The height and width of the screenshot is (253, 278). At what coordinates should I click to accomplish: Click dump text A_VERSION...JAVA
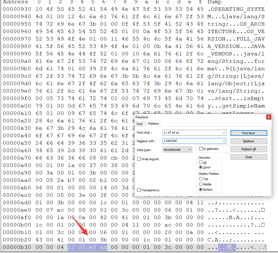236,46
